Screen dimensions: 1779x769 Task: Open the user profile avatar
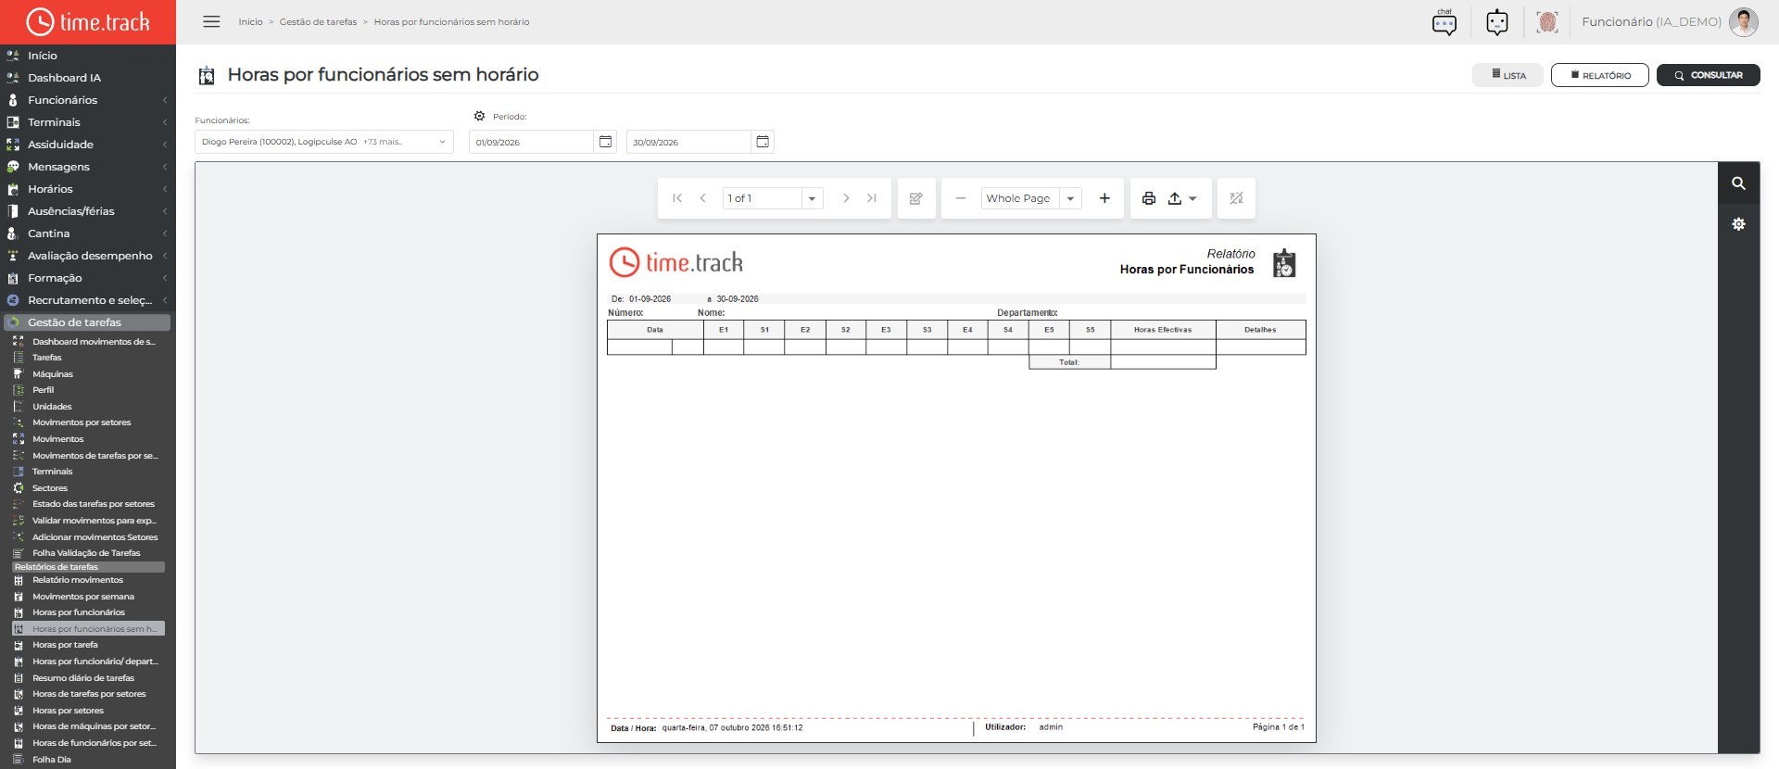pyautogui.click(x=1743, y=22)
